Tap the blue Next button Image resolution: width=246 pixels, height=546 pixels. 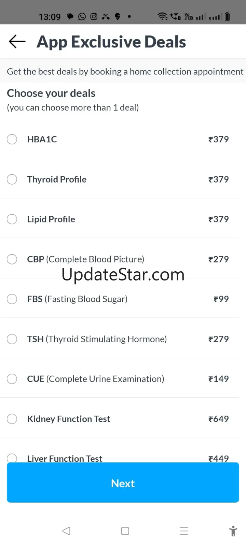point(123,483)
